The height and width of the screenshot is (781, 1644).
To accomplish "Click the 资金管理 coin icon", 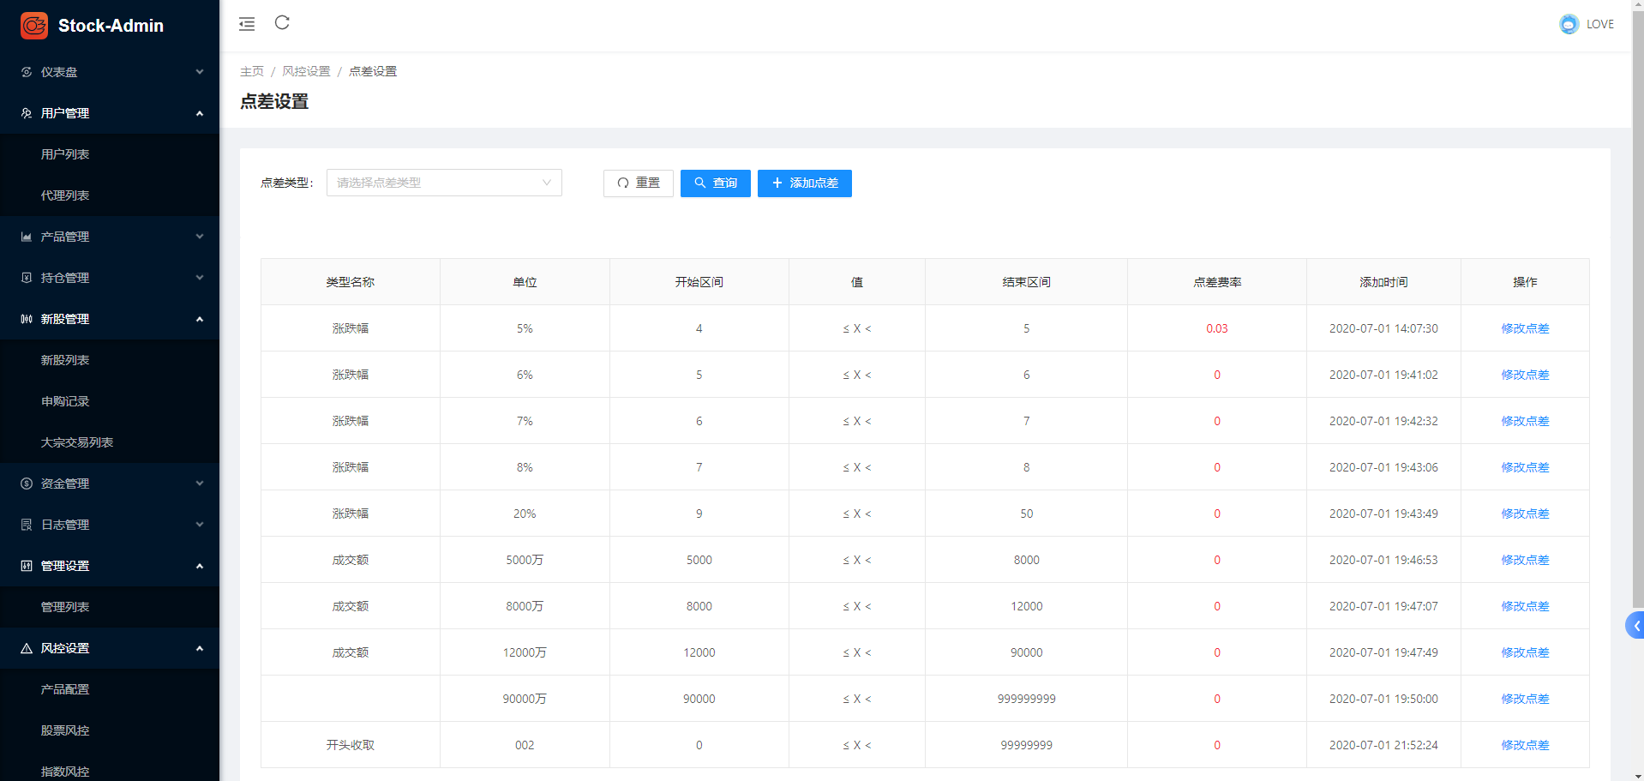I will tap(27, 484).
